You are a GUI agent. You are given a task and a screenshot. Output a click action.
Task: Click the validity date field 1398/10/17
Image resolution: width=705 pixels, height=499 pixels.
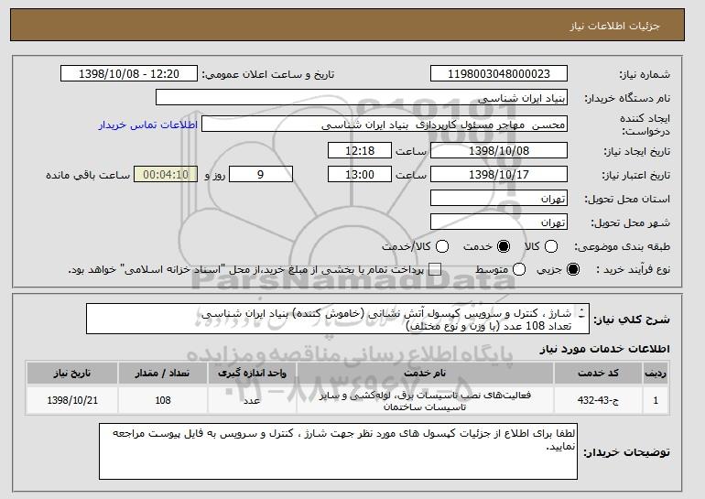click(499, 174)
